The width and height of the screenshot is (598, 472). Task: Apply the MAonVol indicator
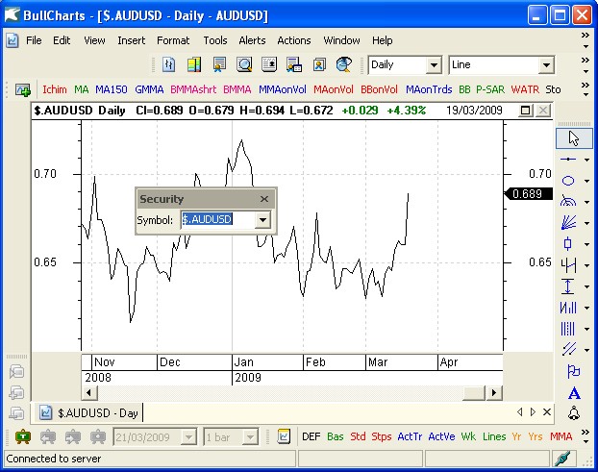click(x=334, y=89)
